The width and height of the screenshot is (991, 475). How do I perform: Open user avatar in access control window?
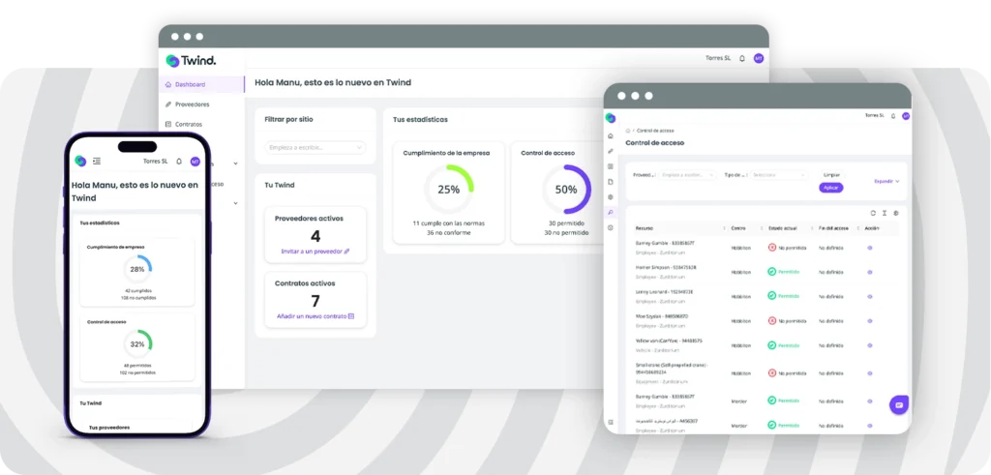(x=906, y=116)
